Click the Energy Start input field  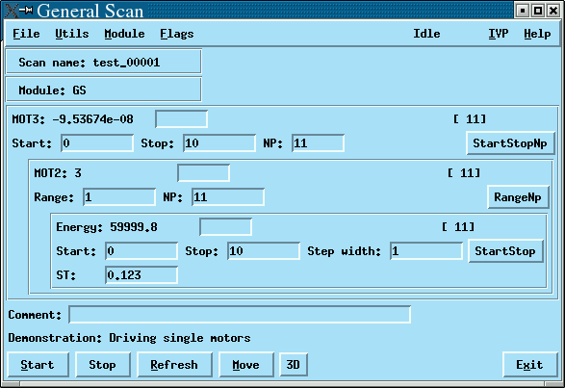point(141,251)
